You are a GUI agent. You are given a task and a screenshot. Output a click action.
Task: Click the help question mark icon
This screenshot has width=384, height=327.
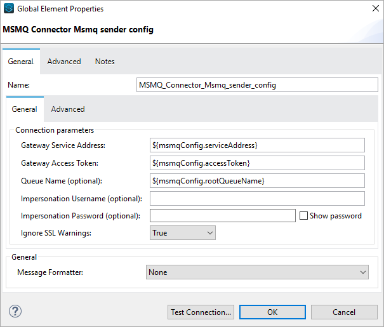15,311
